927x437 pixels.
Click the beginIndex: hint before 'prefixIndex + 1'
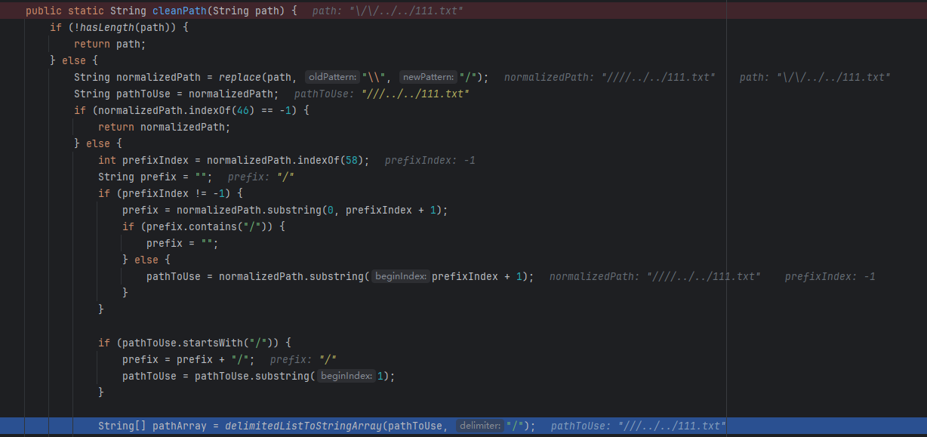[400, 276]
